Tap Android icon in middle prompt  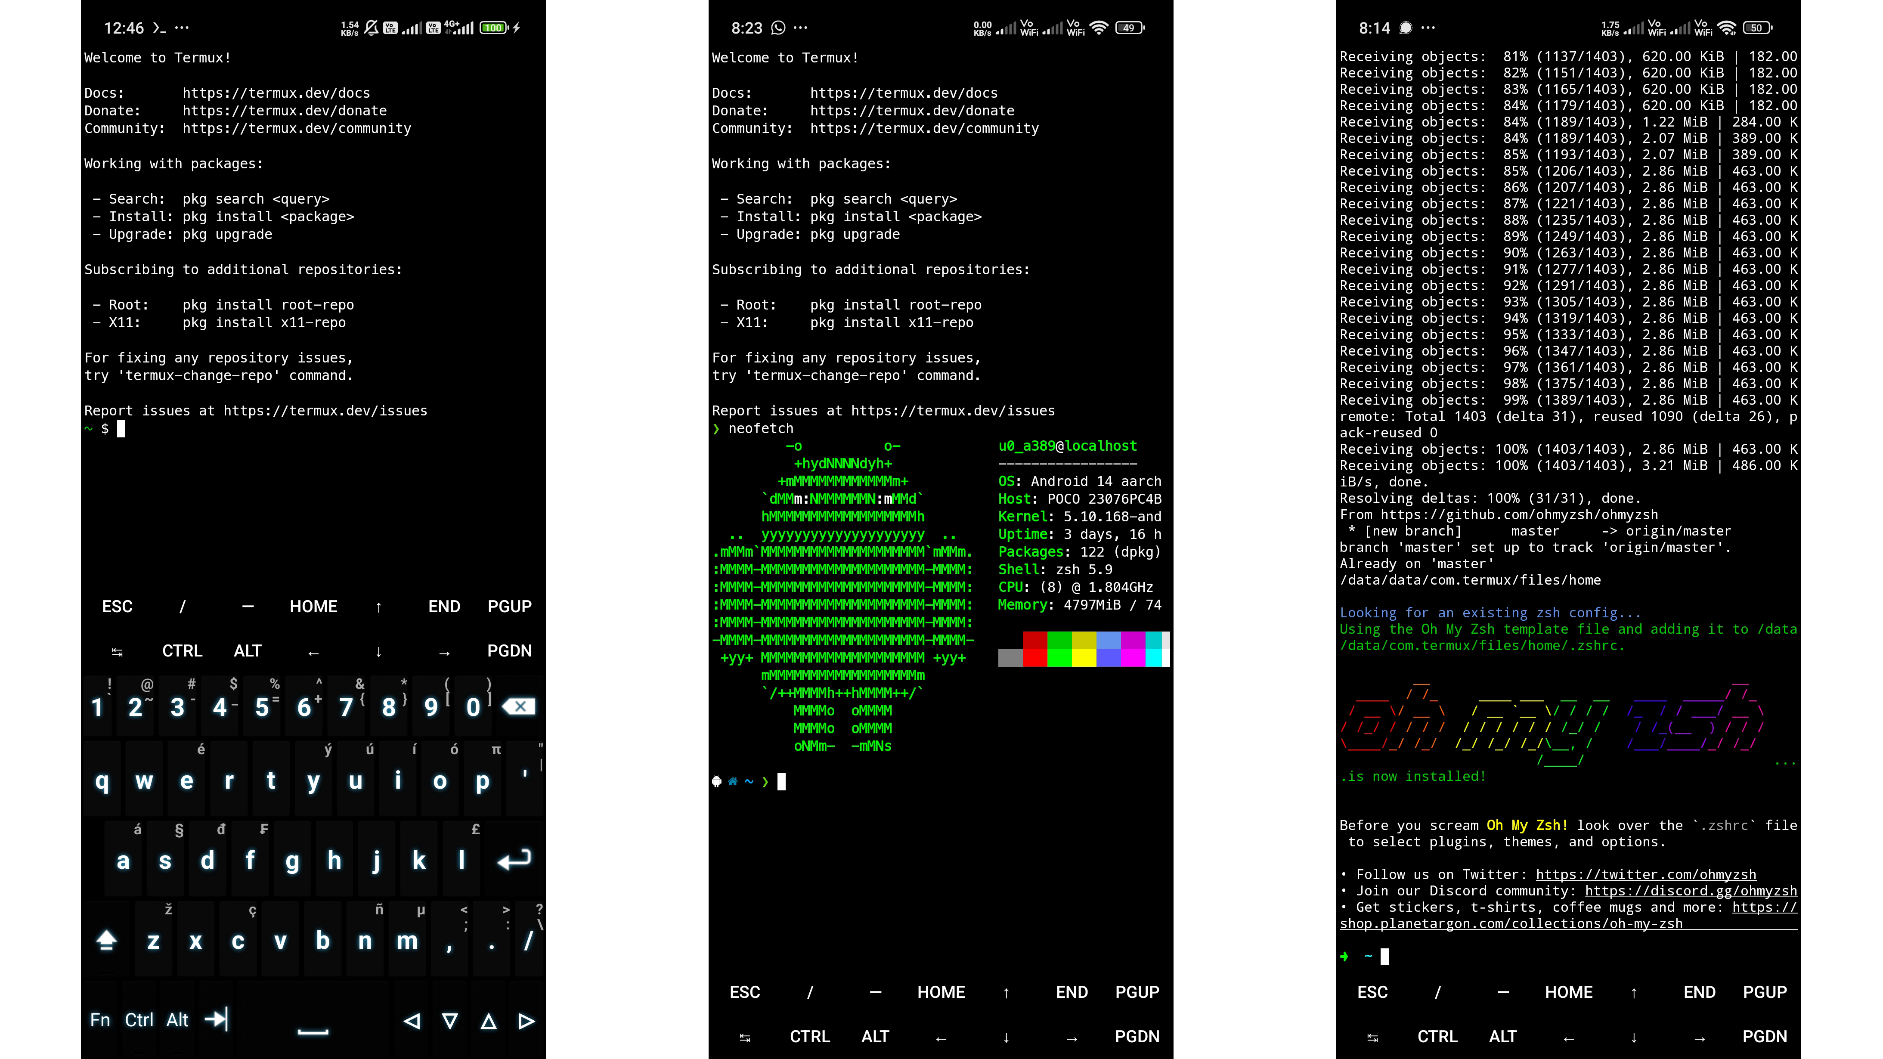[x=716, y=782]
